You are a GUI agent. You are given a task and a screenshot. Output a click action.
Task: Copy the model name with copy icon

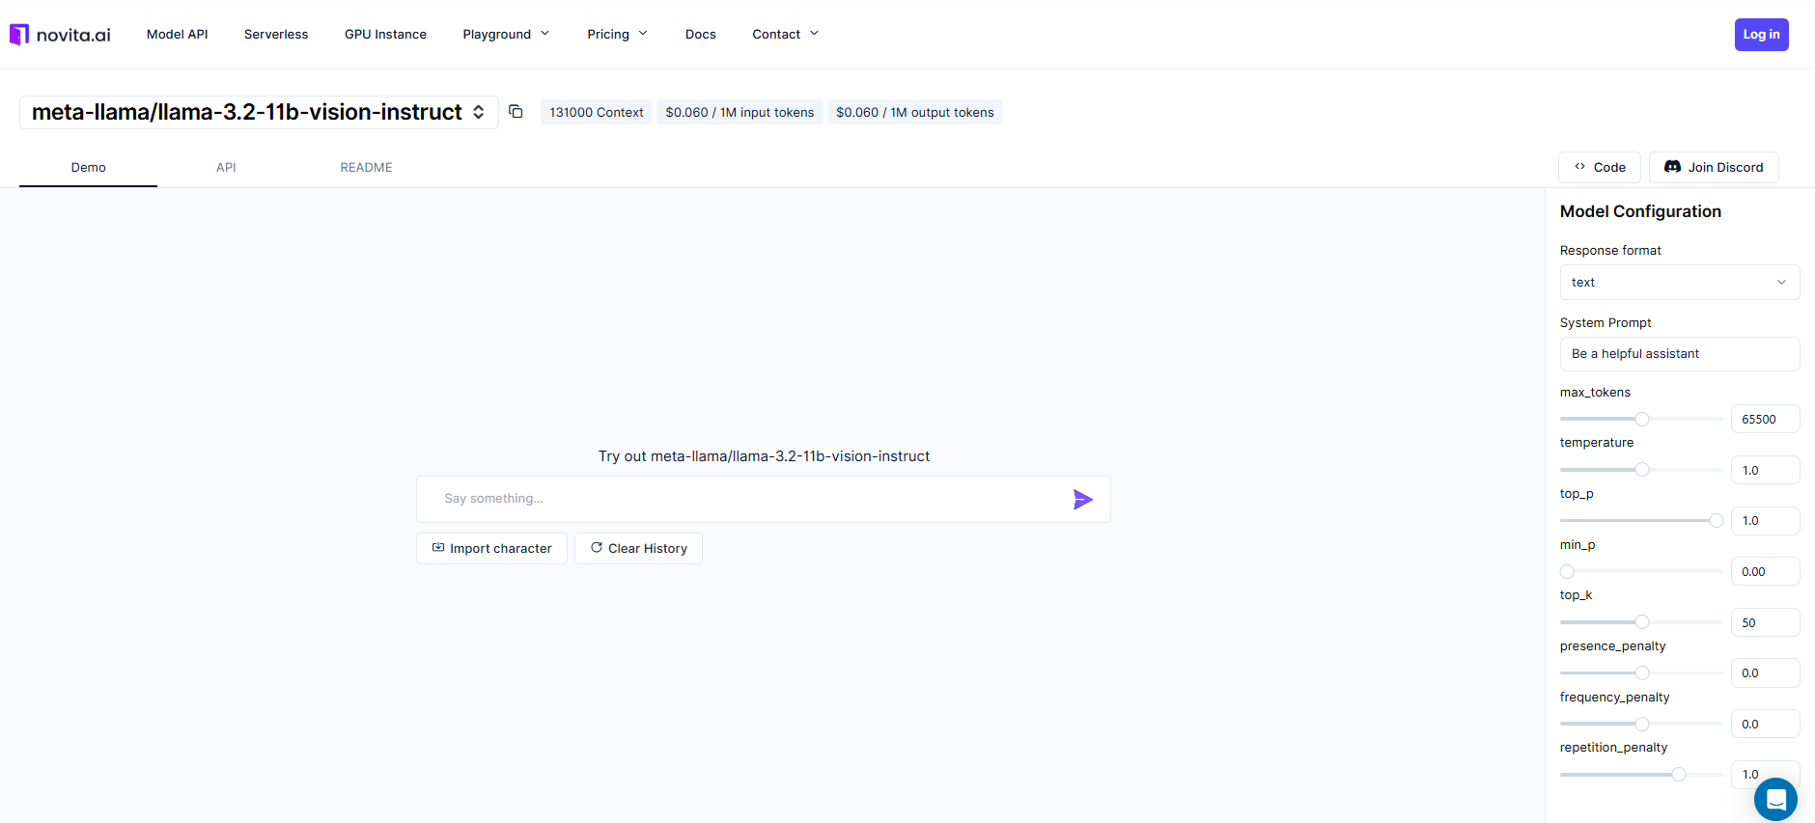click(x=516, y=112)
